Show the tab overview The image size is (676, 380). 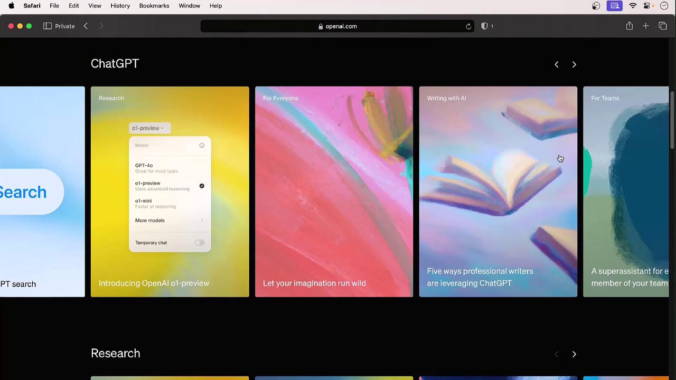[663, 26]
